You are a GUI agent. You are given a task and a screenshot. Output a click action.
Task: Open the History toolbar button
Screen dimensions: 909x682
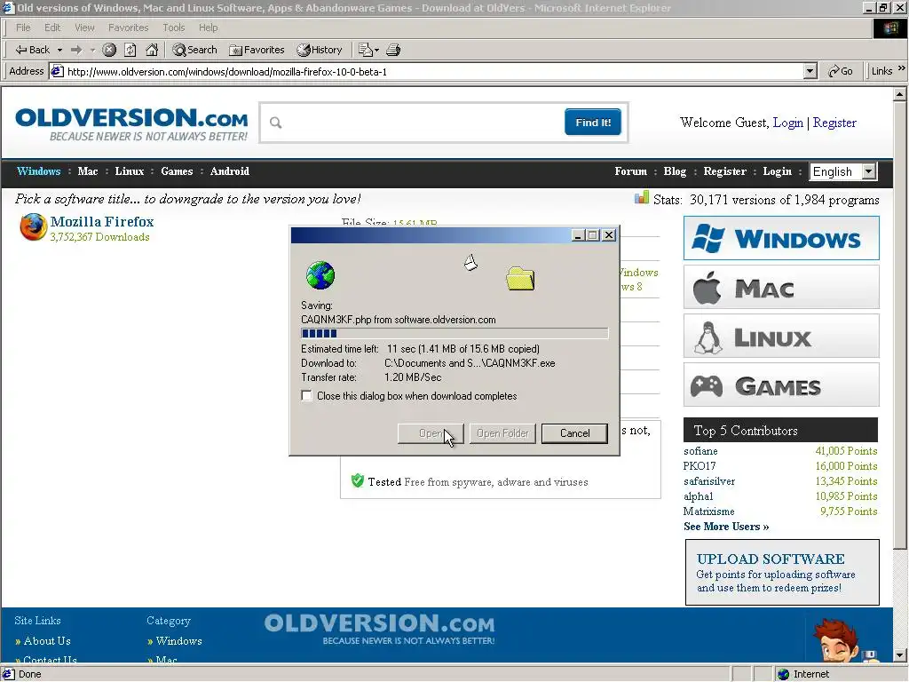pyautogui.click(x=320, y=50)
